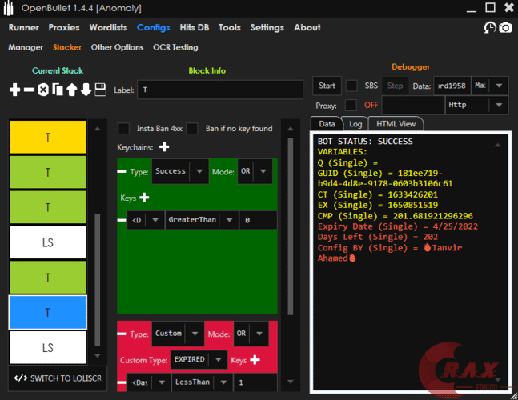This screenshot has height=400, width=518.
Task: Open the Hits DB menu
Action: click(x=194, y=27)
